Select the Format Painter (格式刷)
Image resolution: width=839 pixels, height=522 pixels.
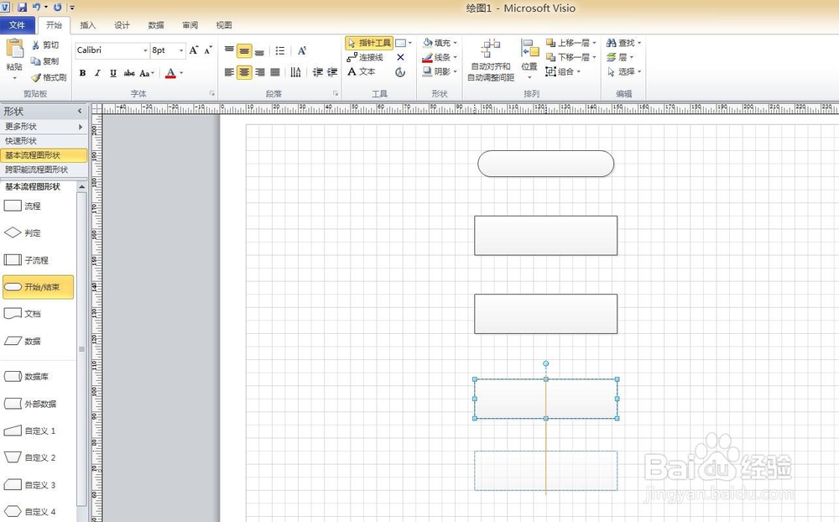(x=49, y=78)
